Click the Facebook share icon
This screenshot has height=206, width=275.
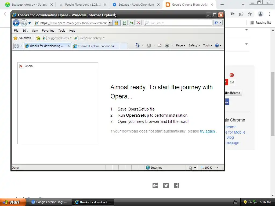[176, 186]
